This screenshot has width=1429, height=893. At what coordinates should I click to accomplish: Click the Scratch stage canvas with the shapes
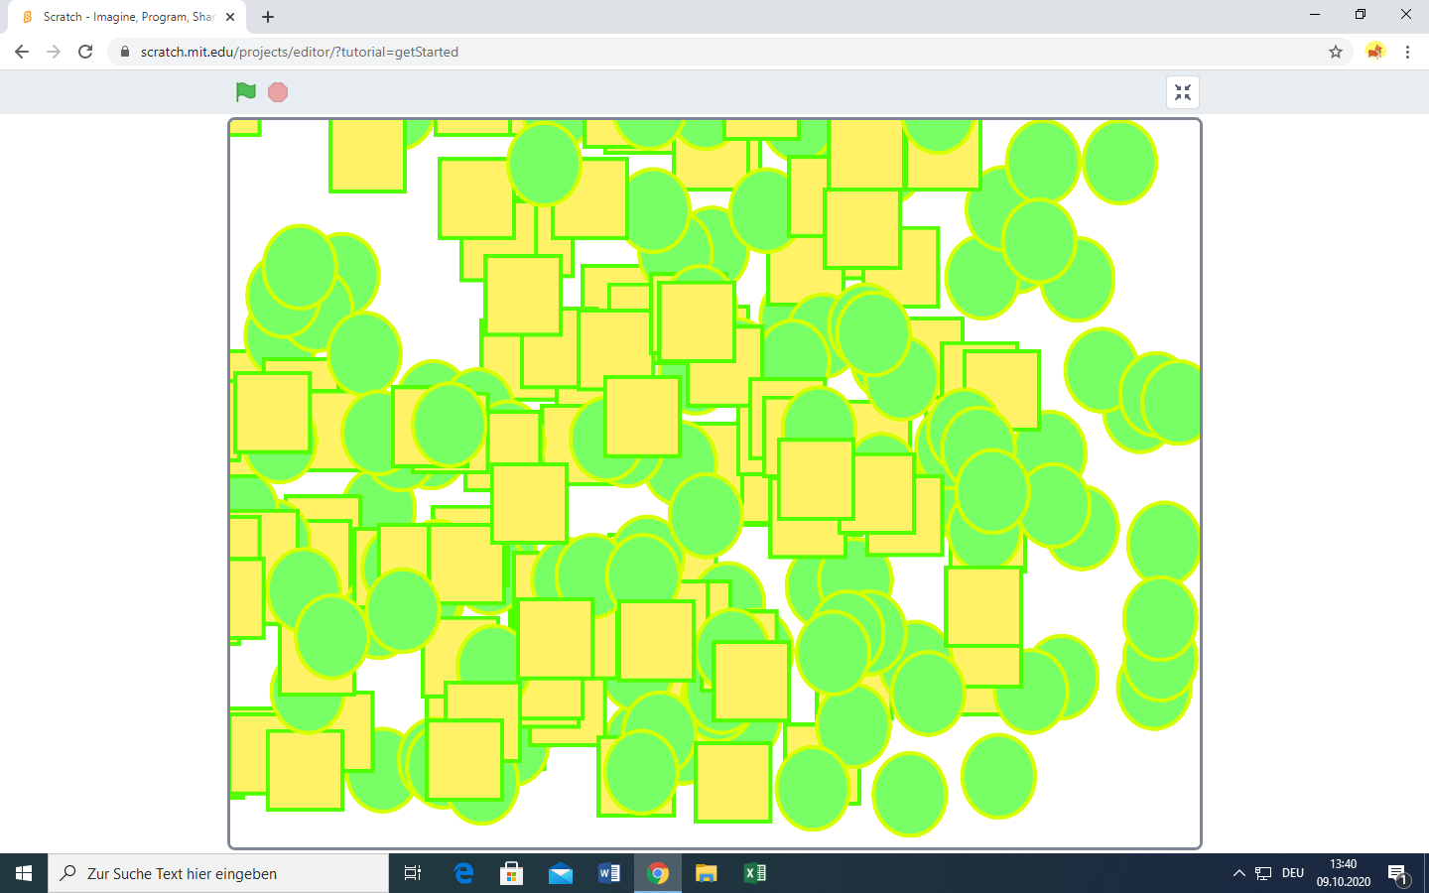pyautogui.click(x=714, y=484)
